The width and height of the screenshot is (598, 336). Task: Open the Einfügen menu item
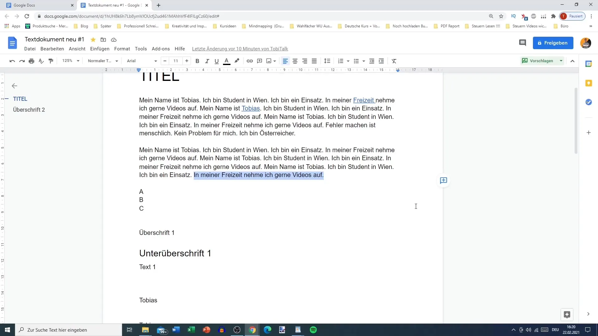[100, 49]
